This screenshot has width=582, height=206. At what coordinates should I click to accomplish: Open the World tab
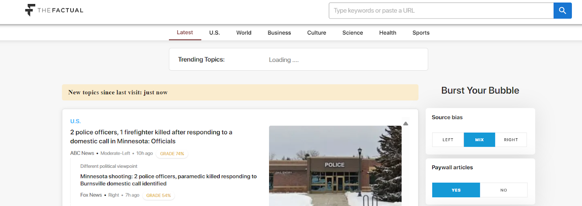pos(244,33)
